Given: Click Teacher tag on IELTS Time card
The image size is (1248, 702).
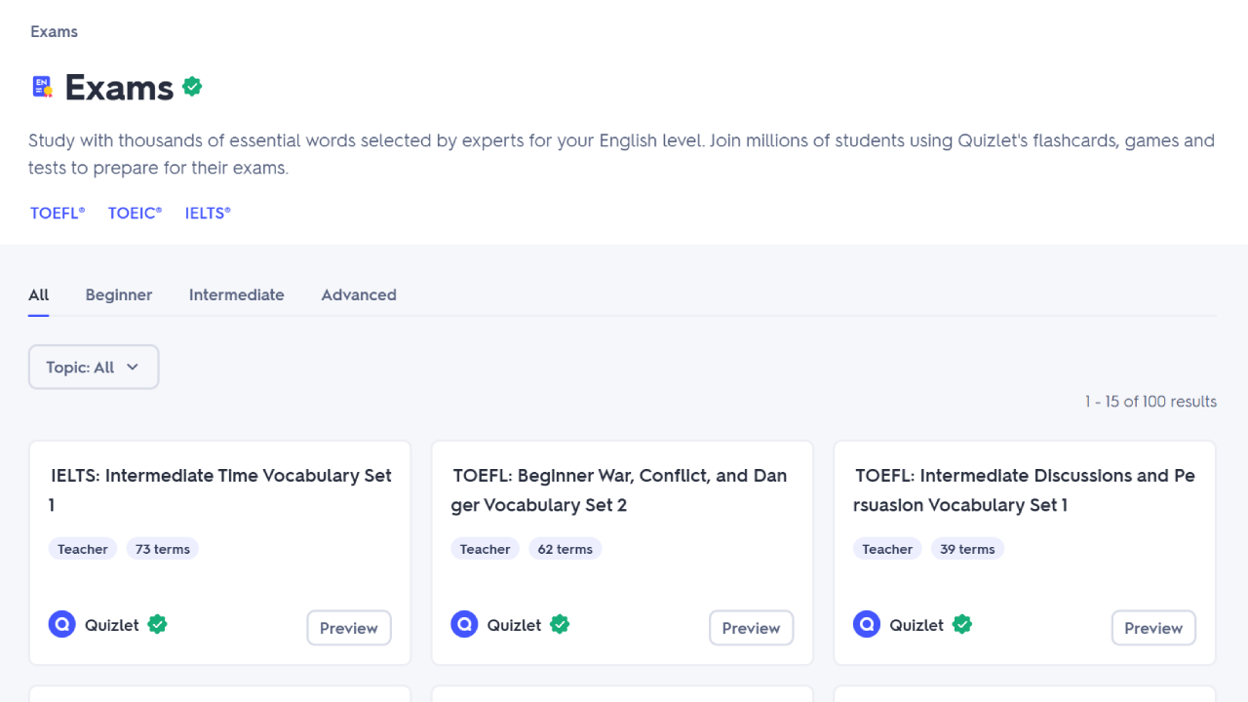Looking at the screenshot, I should click(83, 549).
